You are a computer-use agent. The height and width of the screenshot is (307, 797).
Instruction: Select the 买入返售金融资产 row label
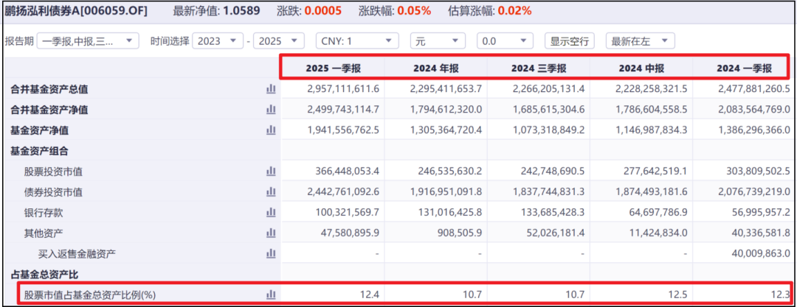tap(77, 253)
